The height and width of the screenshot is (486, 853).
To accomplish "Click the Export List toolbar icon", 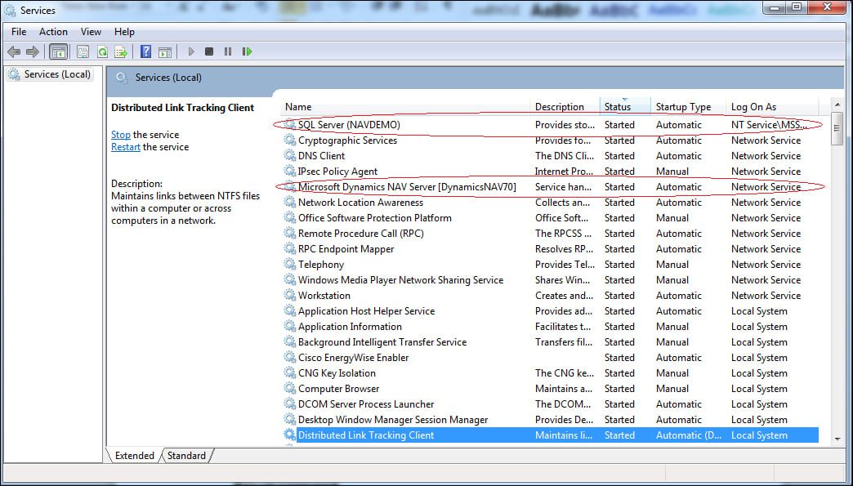I will 121,51.
